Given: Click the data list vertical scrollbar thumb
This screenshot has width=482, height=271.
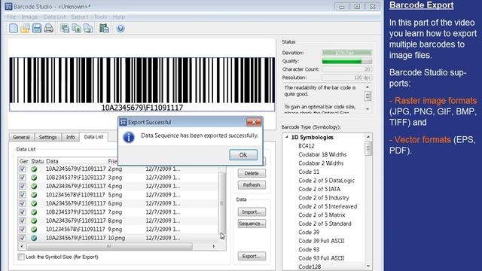Looking at the screenshot, I should 221,203.
